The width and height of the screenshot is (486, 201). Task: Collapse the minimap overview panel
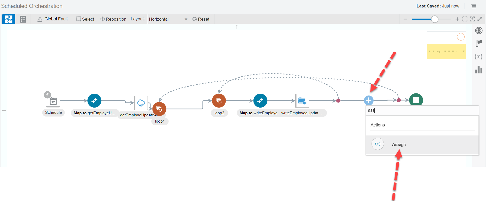click(461, 37)
